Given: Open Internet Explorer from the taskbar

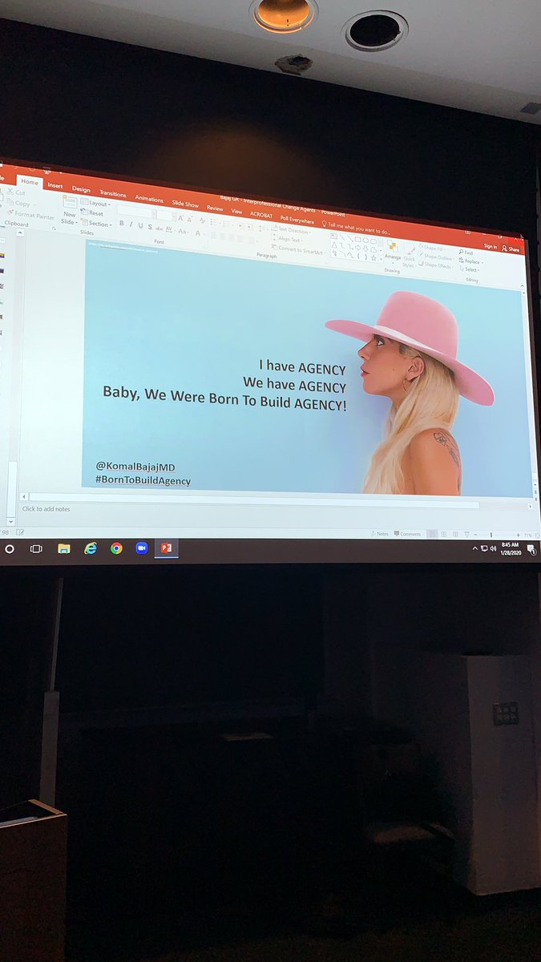Looking at the screenshot, I should click(x=91, y=548).
